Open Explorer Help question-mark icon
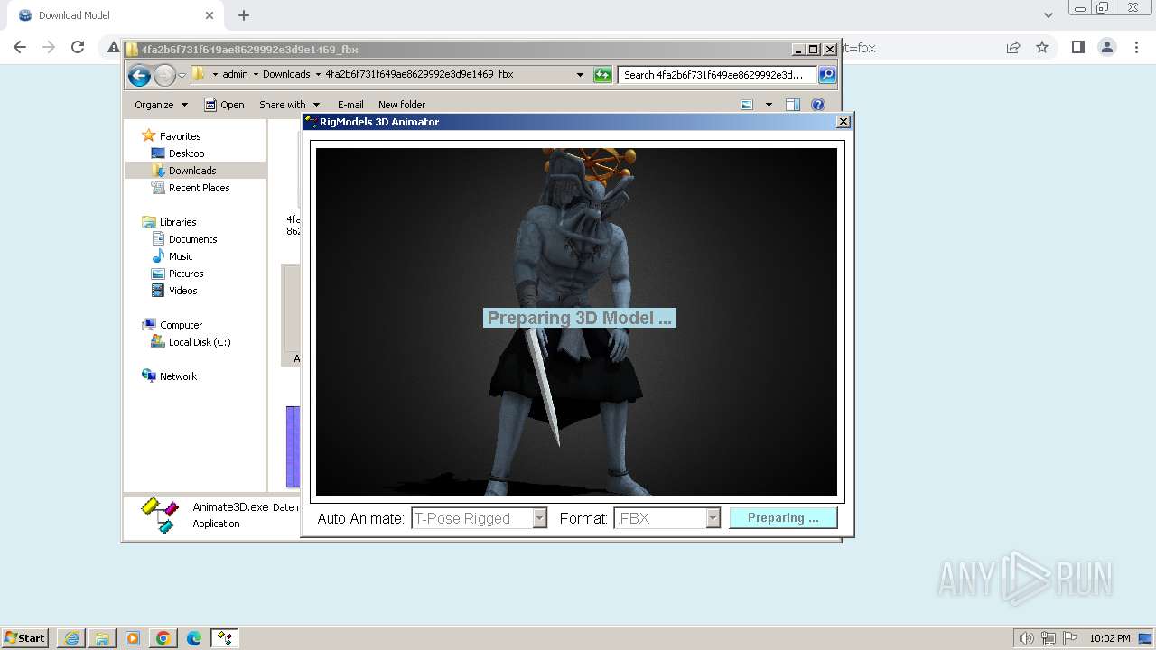Viewport: 1156px width, 650px height. pos(818,105)
